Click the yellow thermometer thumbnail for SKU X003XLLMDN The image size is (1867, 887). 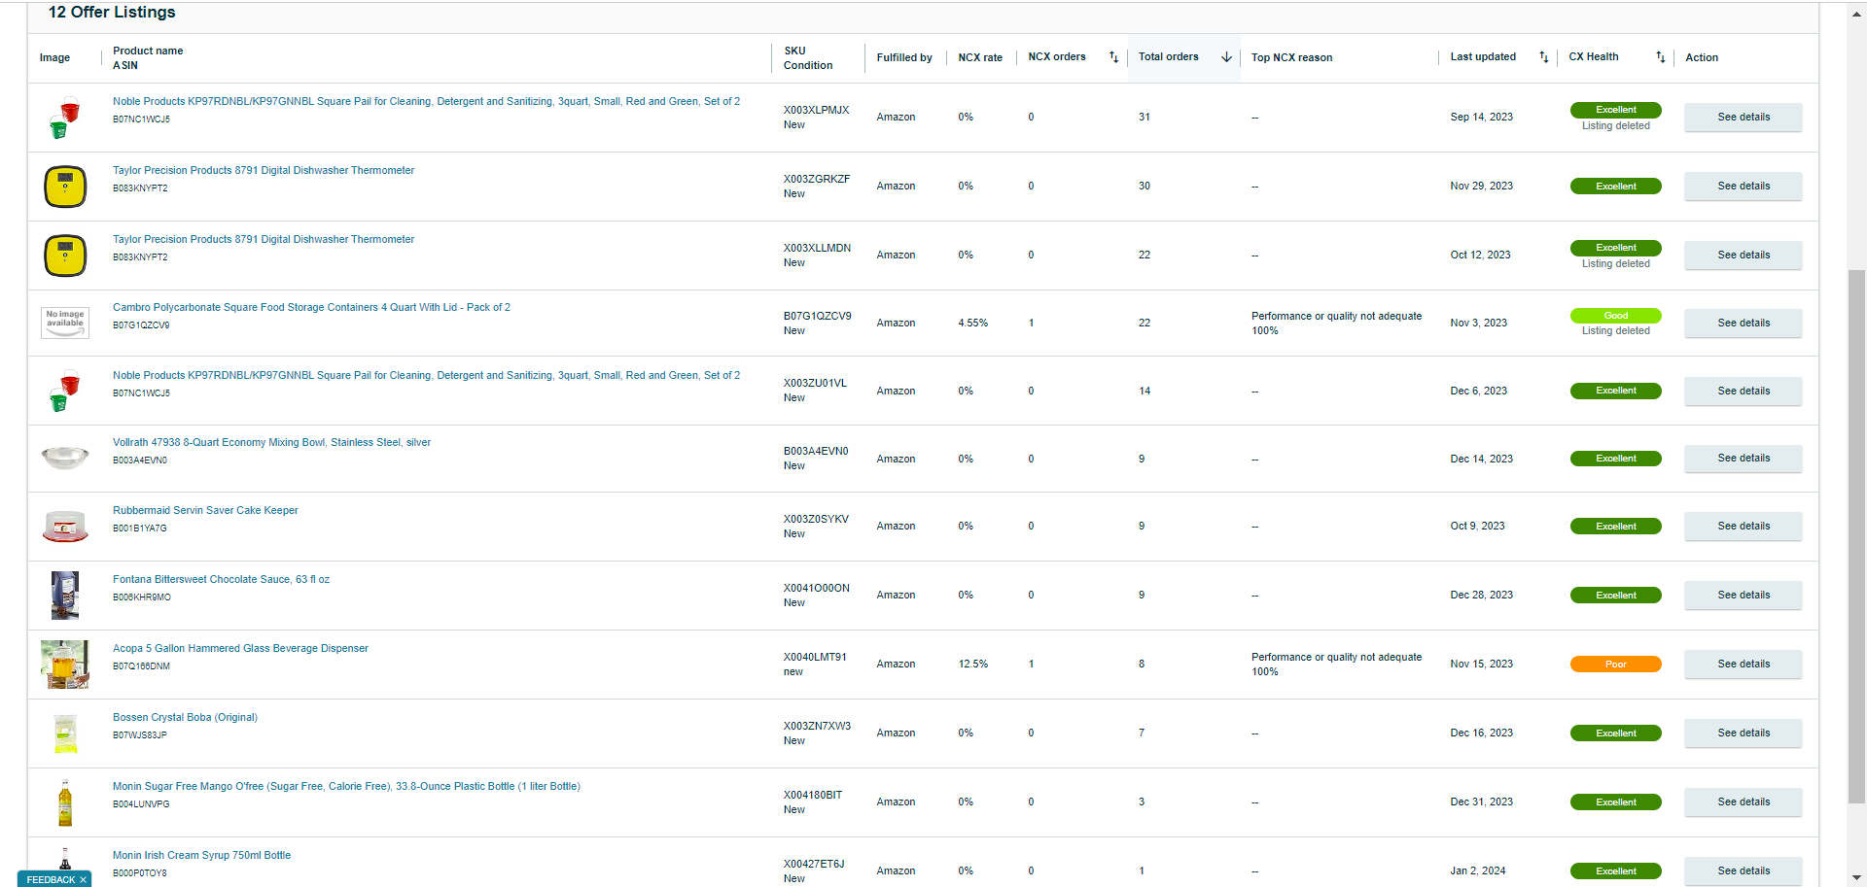pos(65,256)
